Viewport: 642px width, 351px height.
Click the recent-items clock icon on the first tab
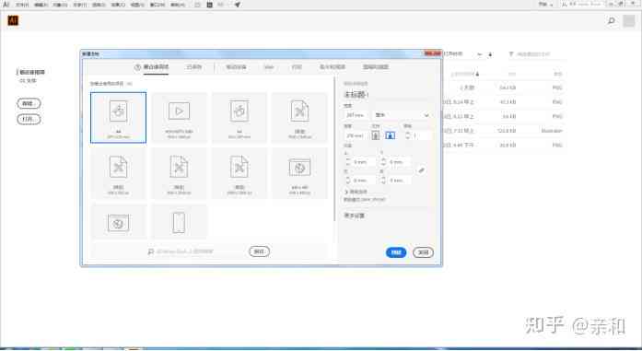pos(137,67)
